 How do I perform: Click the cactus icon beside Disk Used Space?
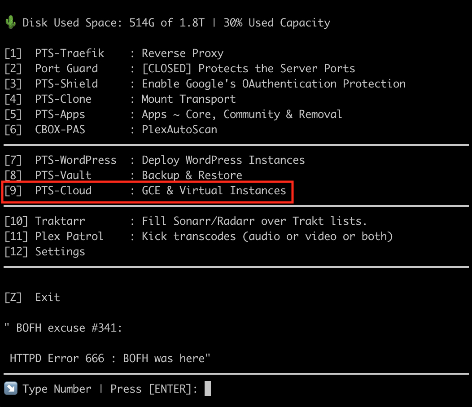pyautogui.click(x=11, y=22)
